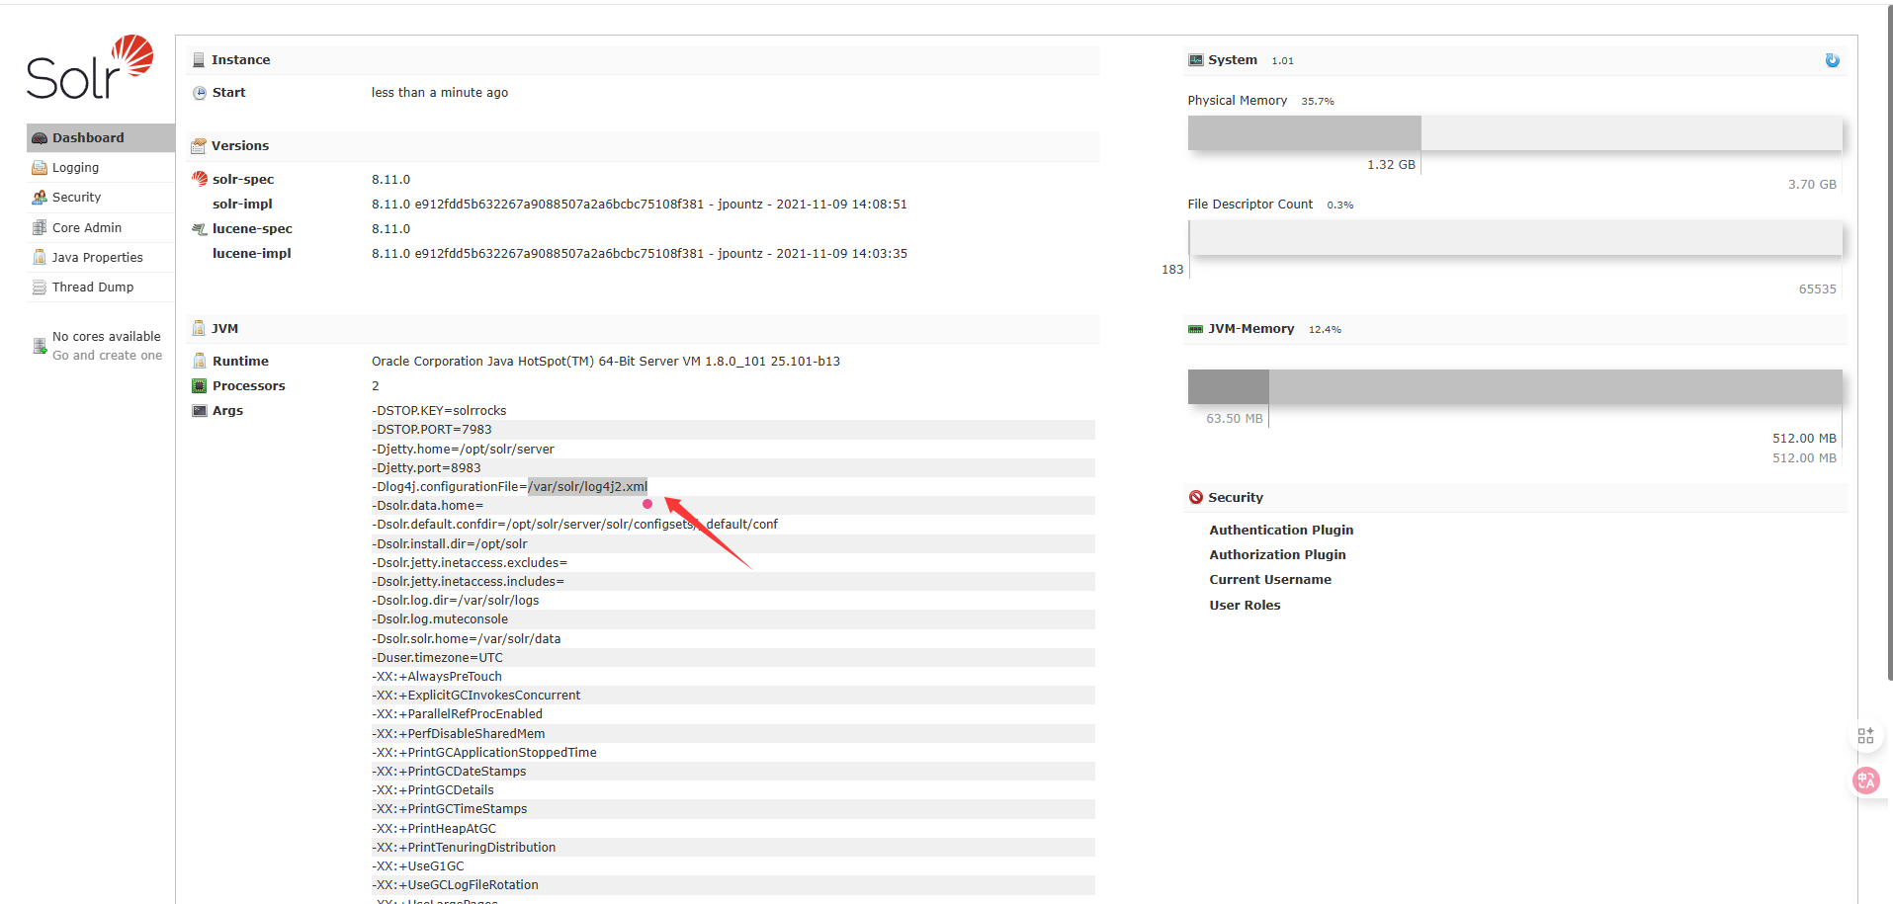Click the highlighted log4j2.xml path
1893x904 pixels.
click(588, 486)
